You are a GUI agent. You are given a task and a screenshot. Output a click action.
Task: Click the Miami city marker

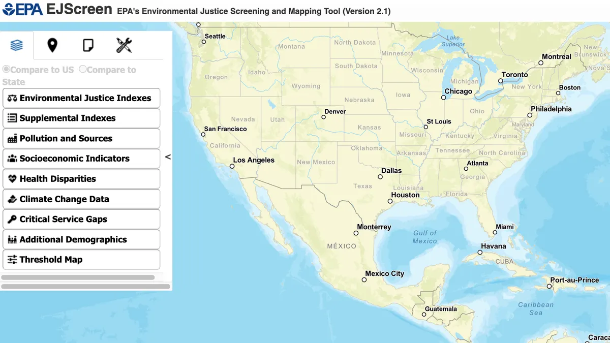(495, 233)
